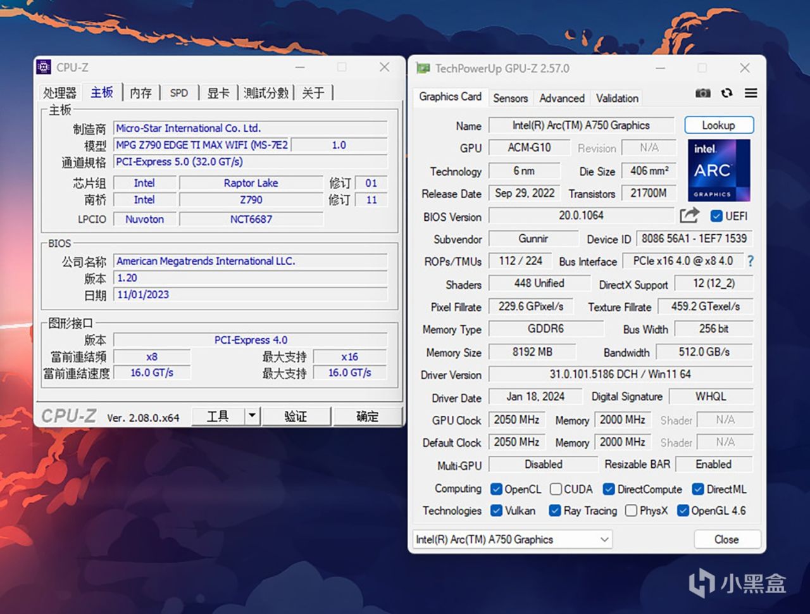Click the GPU-Z leaf icon in titlebar
Screen dimensions: 810x614
click(x=423, y=68)
